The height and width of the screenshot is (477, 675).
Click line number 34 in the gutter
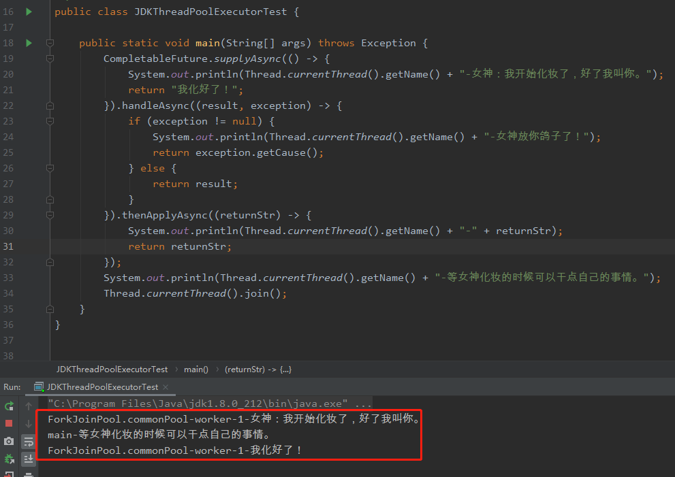pyautogui.click(x=8, y=293)
